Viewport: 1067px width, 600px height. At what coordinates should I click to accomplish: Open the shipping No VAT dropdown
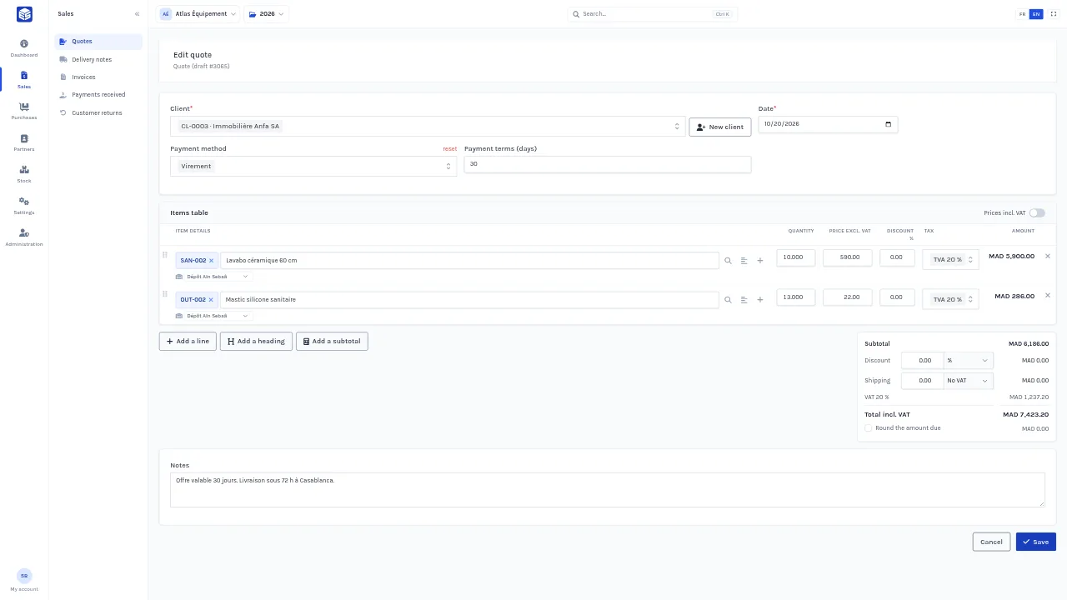pyautogui.click(x=968, y=381)
